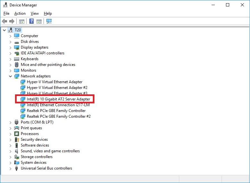Open the Action menu
Image resolution: width=250 pixels, height=183 pixels.
click(20, 13)
